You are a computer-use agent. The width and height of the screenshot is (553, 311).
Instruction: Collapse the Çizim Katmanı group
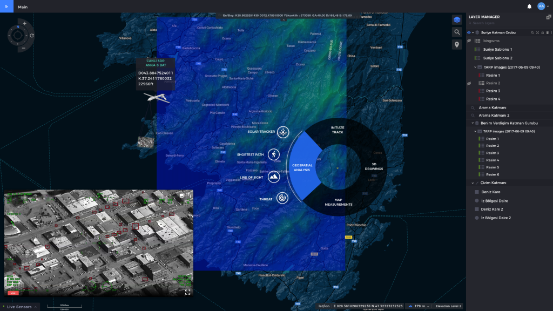(x=473, y=182)
